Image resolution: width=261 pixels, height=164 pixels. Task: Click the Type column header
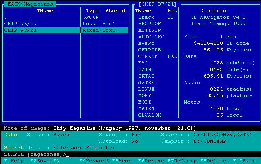point(92,11)
